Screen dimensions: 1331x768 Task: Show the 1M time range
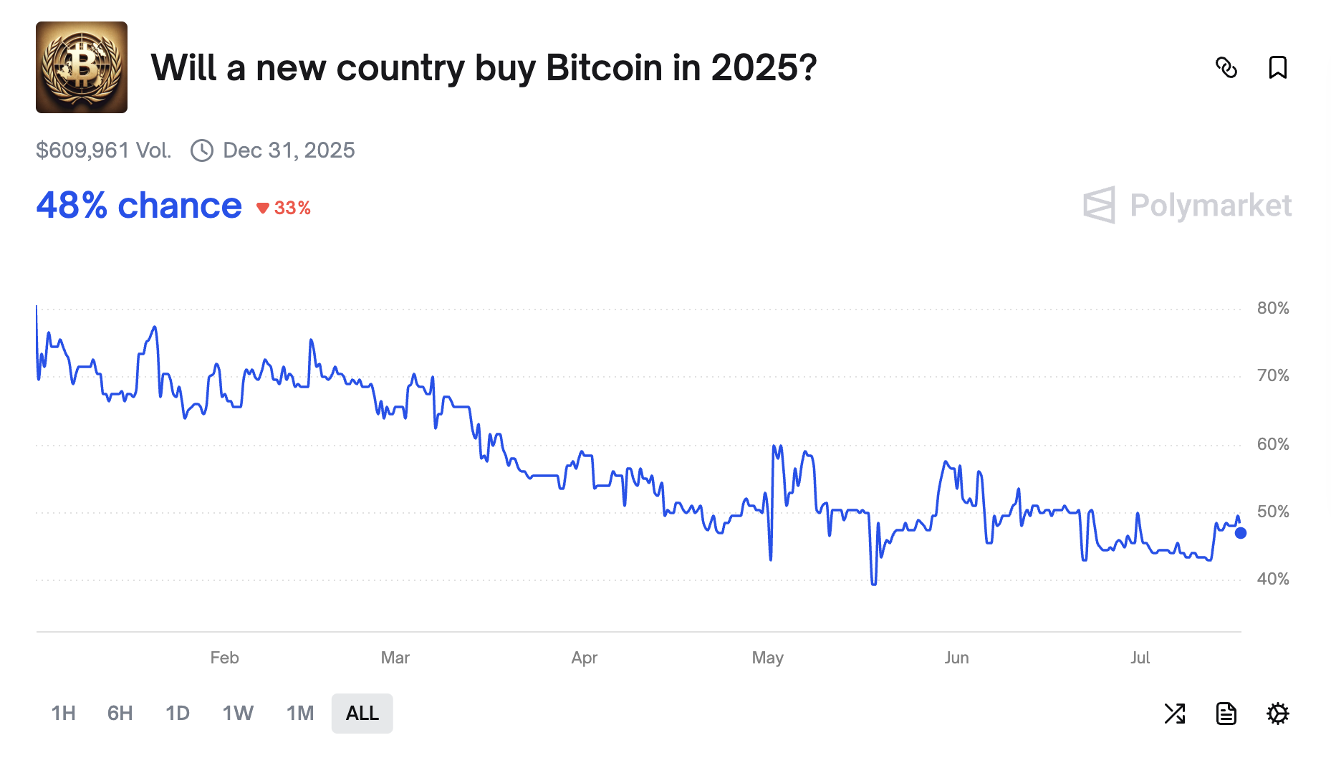point(300,714)
